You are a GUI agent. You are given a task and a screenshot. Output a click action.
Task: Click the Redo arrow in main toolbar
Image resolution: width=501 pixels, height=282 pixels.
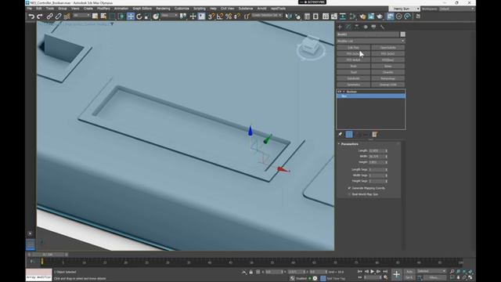click(40, 16)
